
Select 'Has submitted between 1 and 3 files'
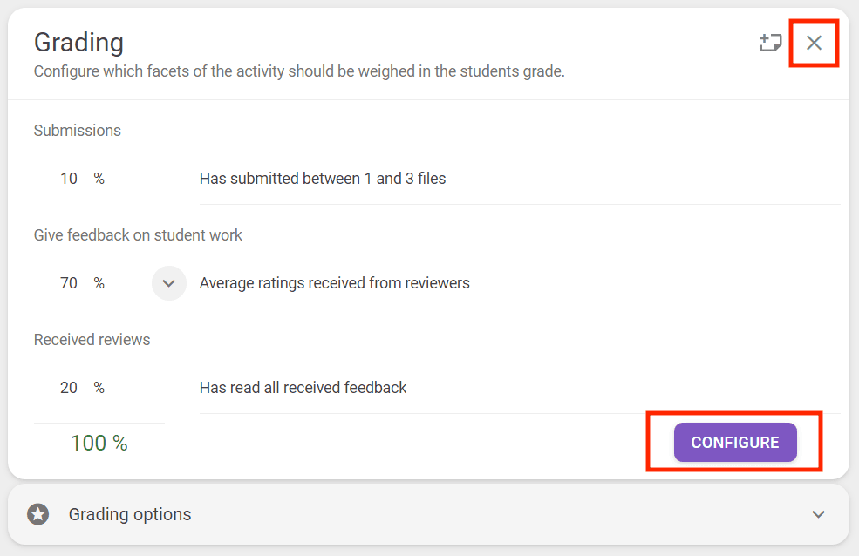click(x=323, y=179)
